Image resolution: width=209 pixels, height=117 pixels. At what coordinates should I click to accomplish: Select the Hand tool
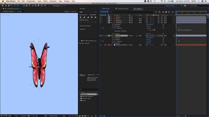tap(9, 6)
